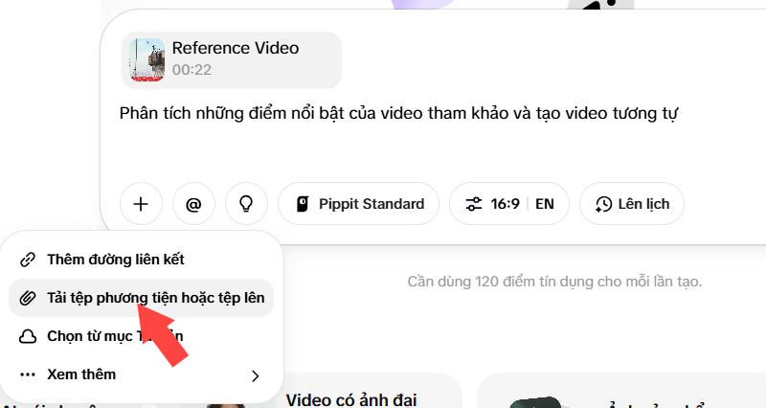Click the Lên lịch schedule button
Screen dimensions: 766x408
click(632, 204)
